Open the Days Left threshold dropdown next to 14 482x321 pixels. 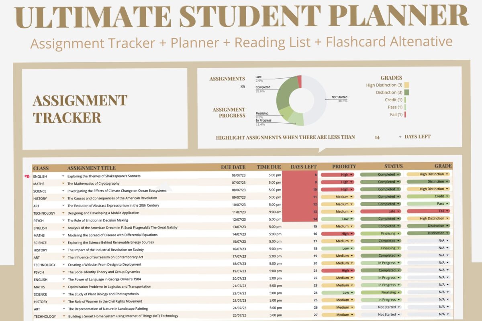pyautogui.click(x=399, y=137)
